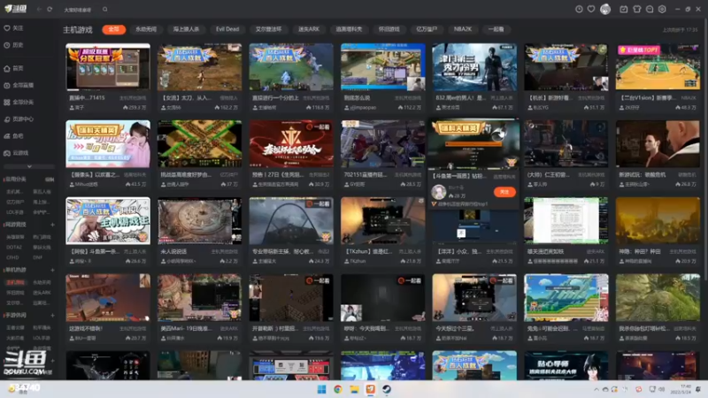
Task: Select the 一起看 filter tab
Action: (496, 29)
